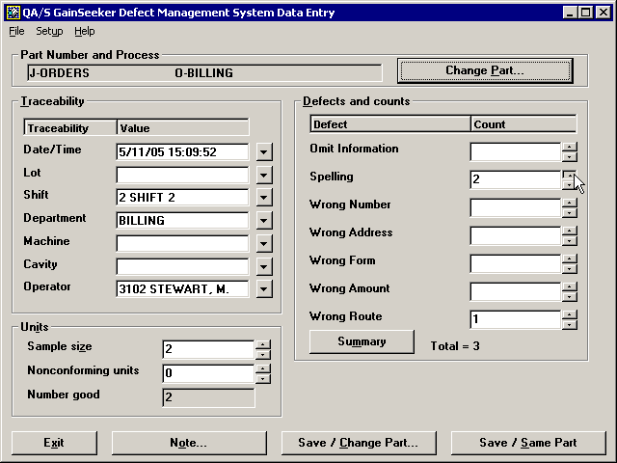
Task: Decrease Wrong Route count with down arrow
Action: click(570, 324)
